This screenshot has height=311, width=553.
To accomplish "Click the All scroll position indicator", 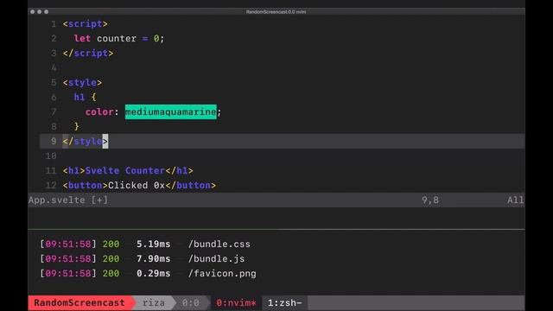I will 515,200.
